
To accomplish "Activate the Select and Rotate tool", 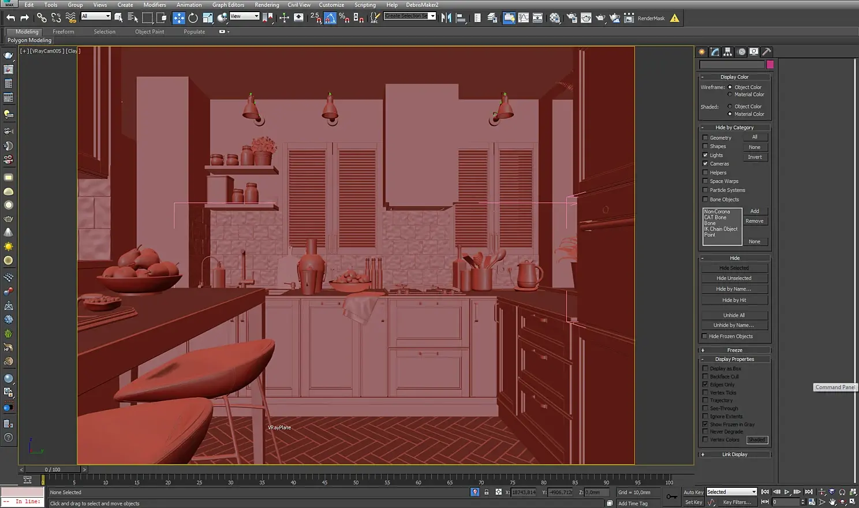I will coord(193,18).
